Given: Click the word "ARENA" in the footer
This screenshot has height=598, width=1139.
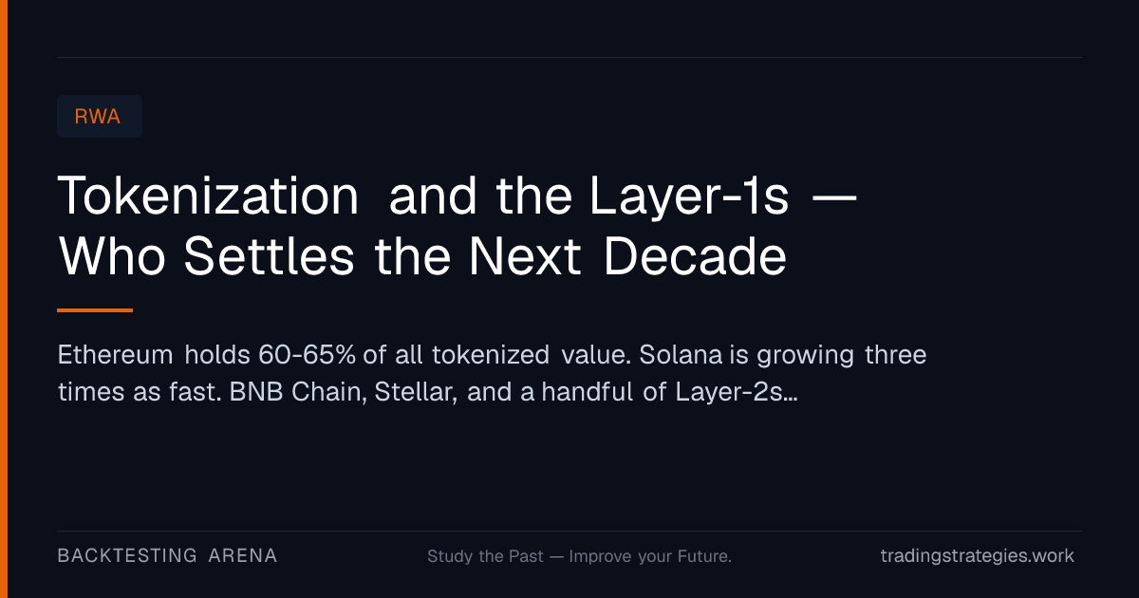Looking at the screenshot, I should pos(243,556).
